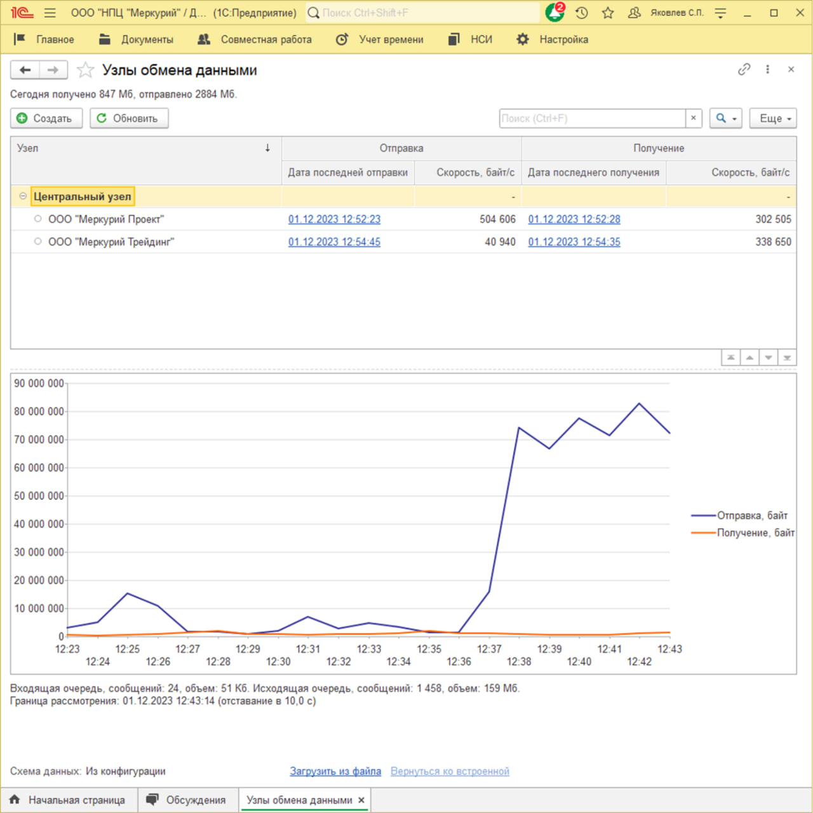Move down one row arrow button
813x813 pixels.
pyautogui.click(x=769, y=358)
